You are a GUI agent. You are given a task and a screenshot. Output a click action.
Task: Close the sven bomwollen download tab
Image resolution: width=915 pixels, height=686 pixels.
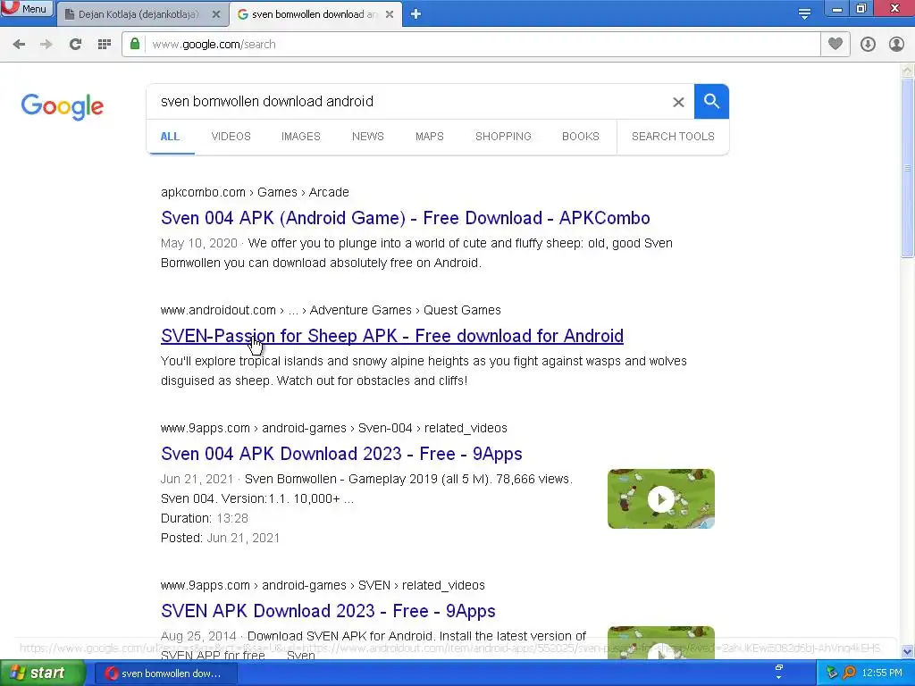pyautogui.click(x=390, y=14)
